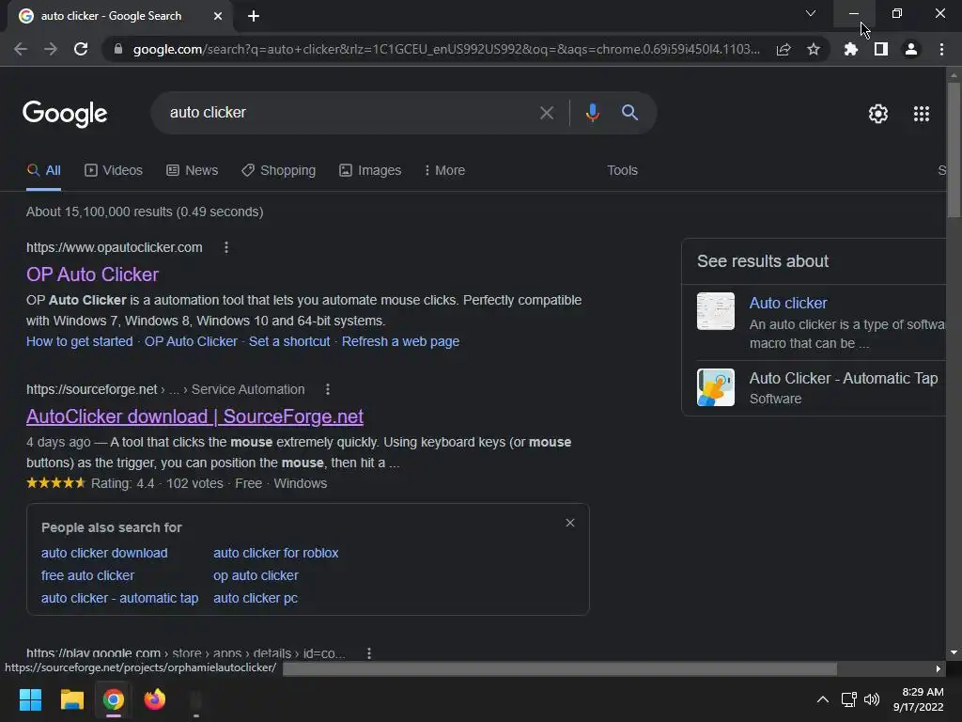This screenshot has width=962, height=722.
Task: Open options for opautoclicker.com result
Action: (x=226, y=247)
